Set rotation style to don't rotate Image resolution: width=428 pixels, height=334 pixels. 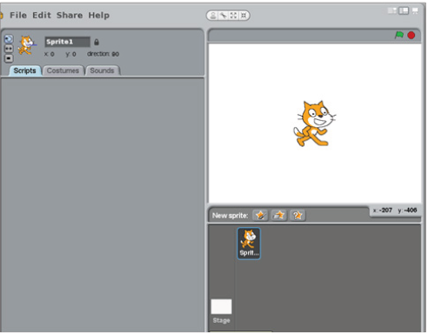tap(9, 58)
